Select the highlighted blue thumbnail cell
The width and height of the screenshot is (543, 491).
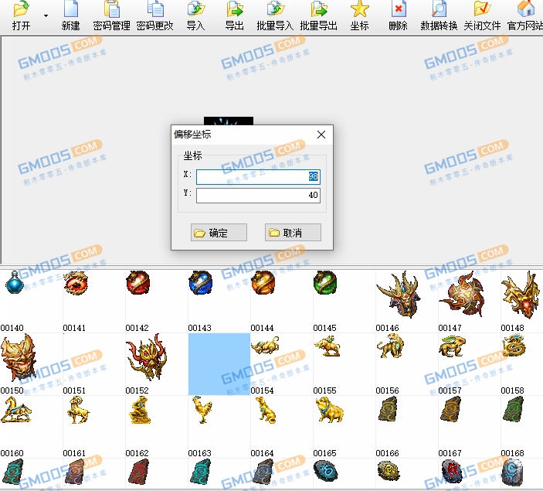(x=219, y=364)
